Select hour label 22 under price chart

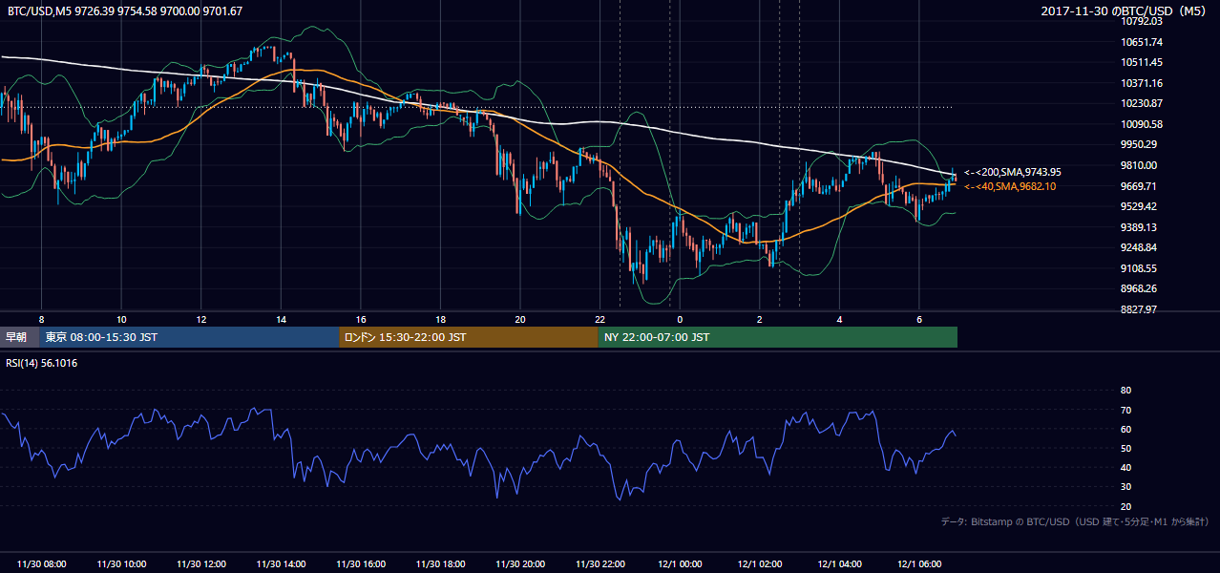point(599,319)
